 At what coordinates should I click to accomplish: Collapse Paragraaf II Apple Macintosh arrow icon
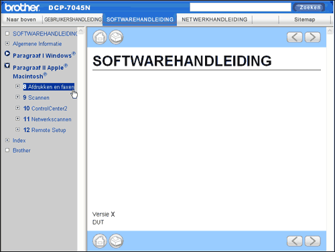click(x=7, y=66)
